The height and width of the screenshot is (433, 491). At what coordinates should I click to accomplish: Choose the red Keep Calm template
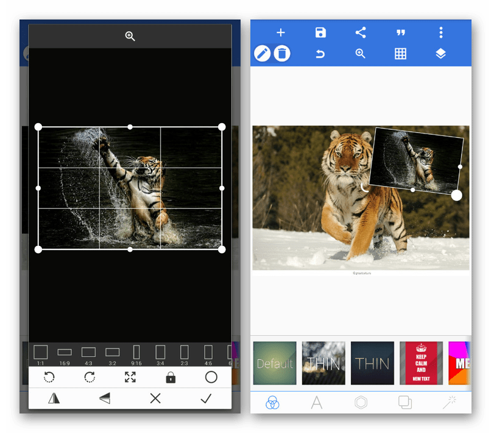[421, 363]
